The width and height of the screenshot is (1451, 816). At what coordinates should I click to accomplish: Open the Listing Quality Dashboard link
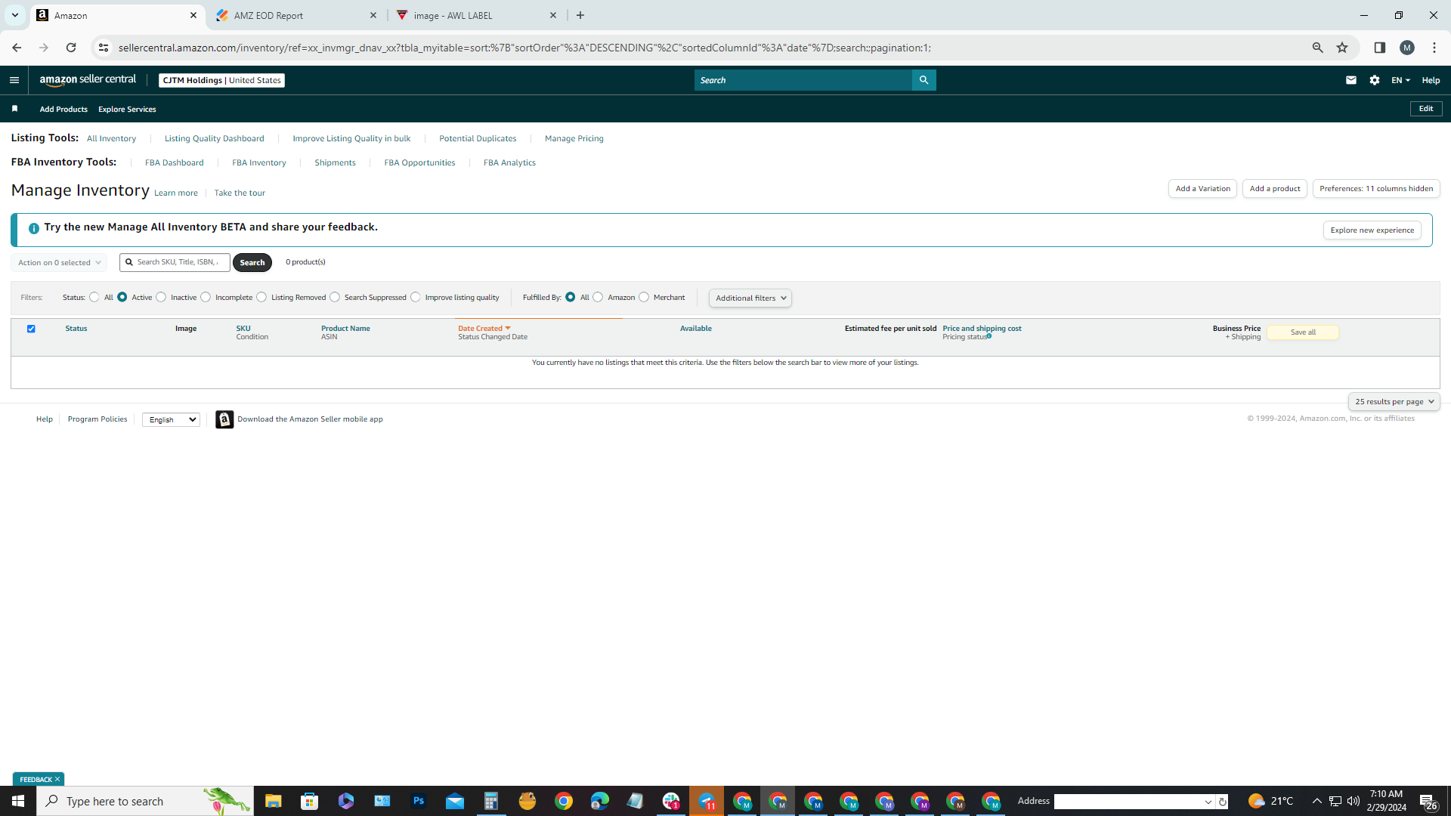(215, 138)
